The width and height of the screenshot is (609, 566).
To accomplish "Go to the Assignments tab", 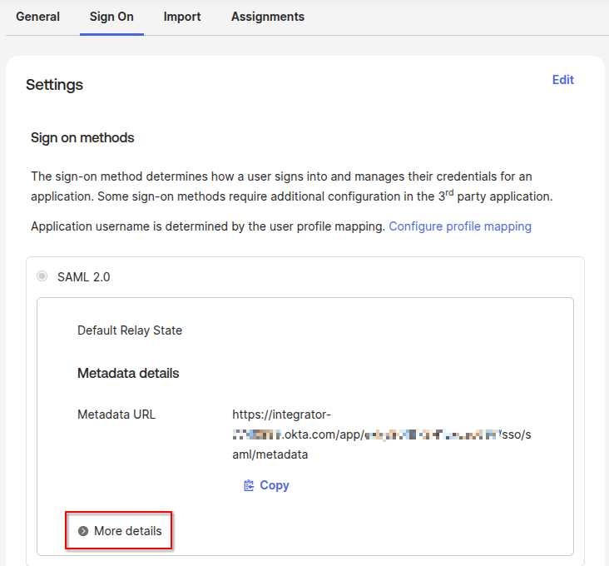I will 268,17.
